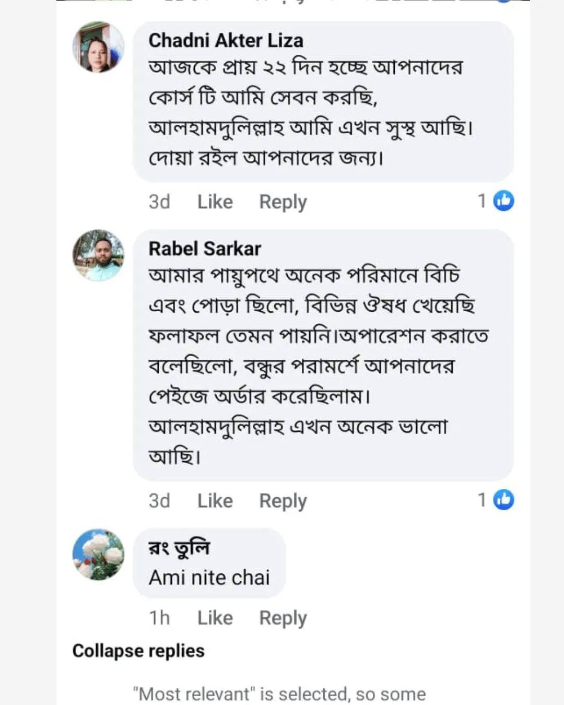564x705 pixels.
Task: Reply to the "Ami nite chai" comment
Action: pyautogui.click(x=283, y=618)
